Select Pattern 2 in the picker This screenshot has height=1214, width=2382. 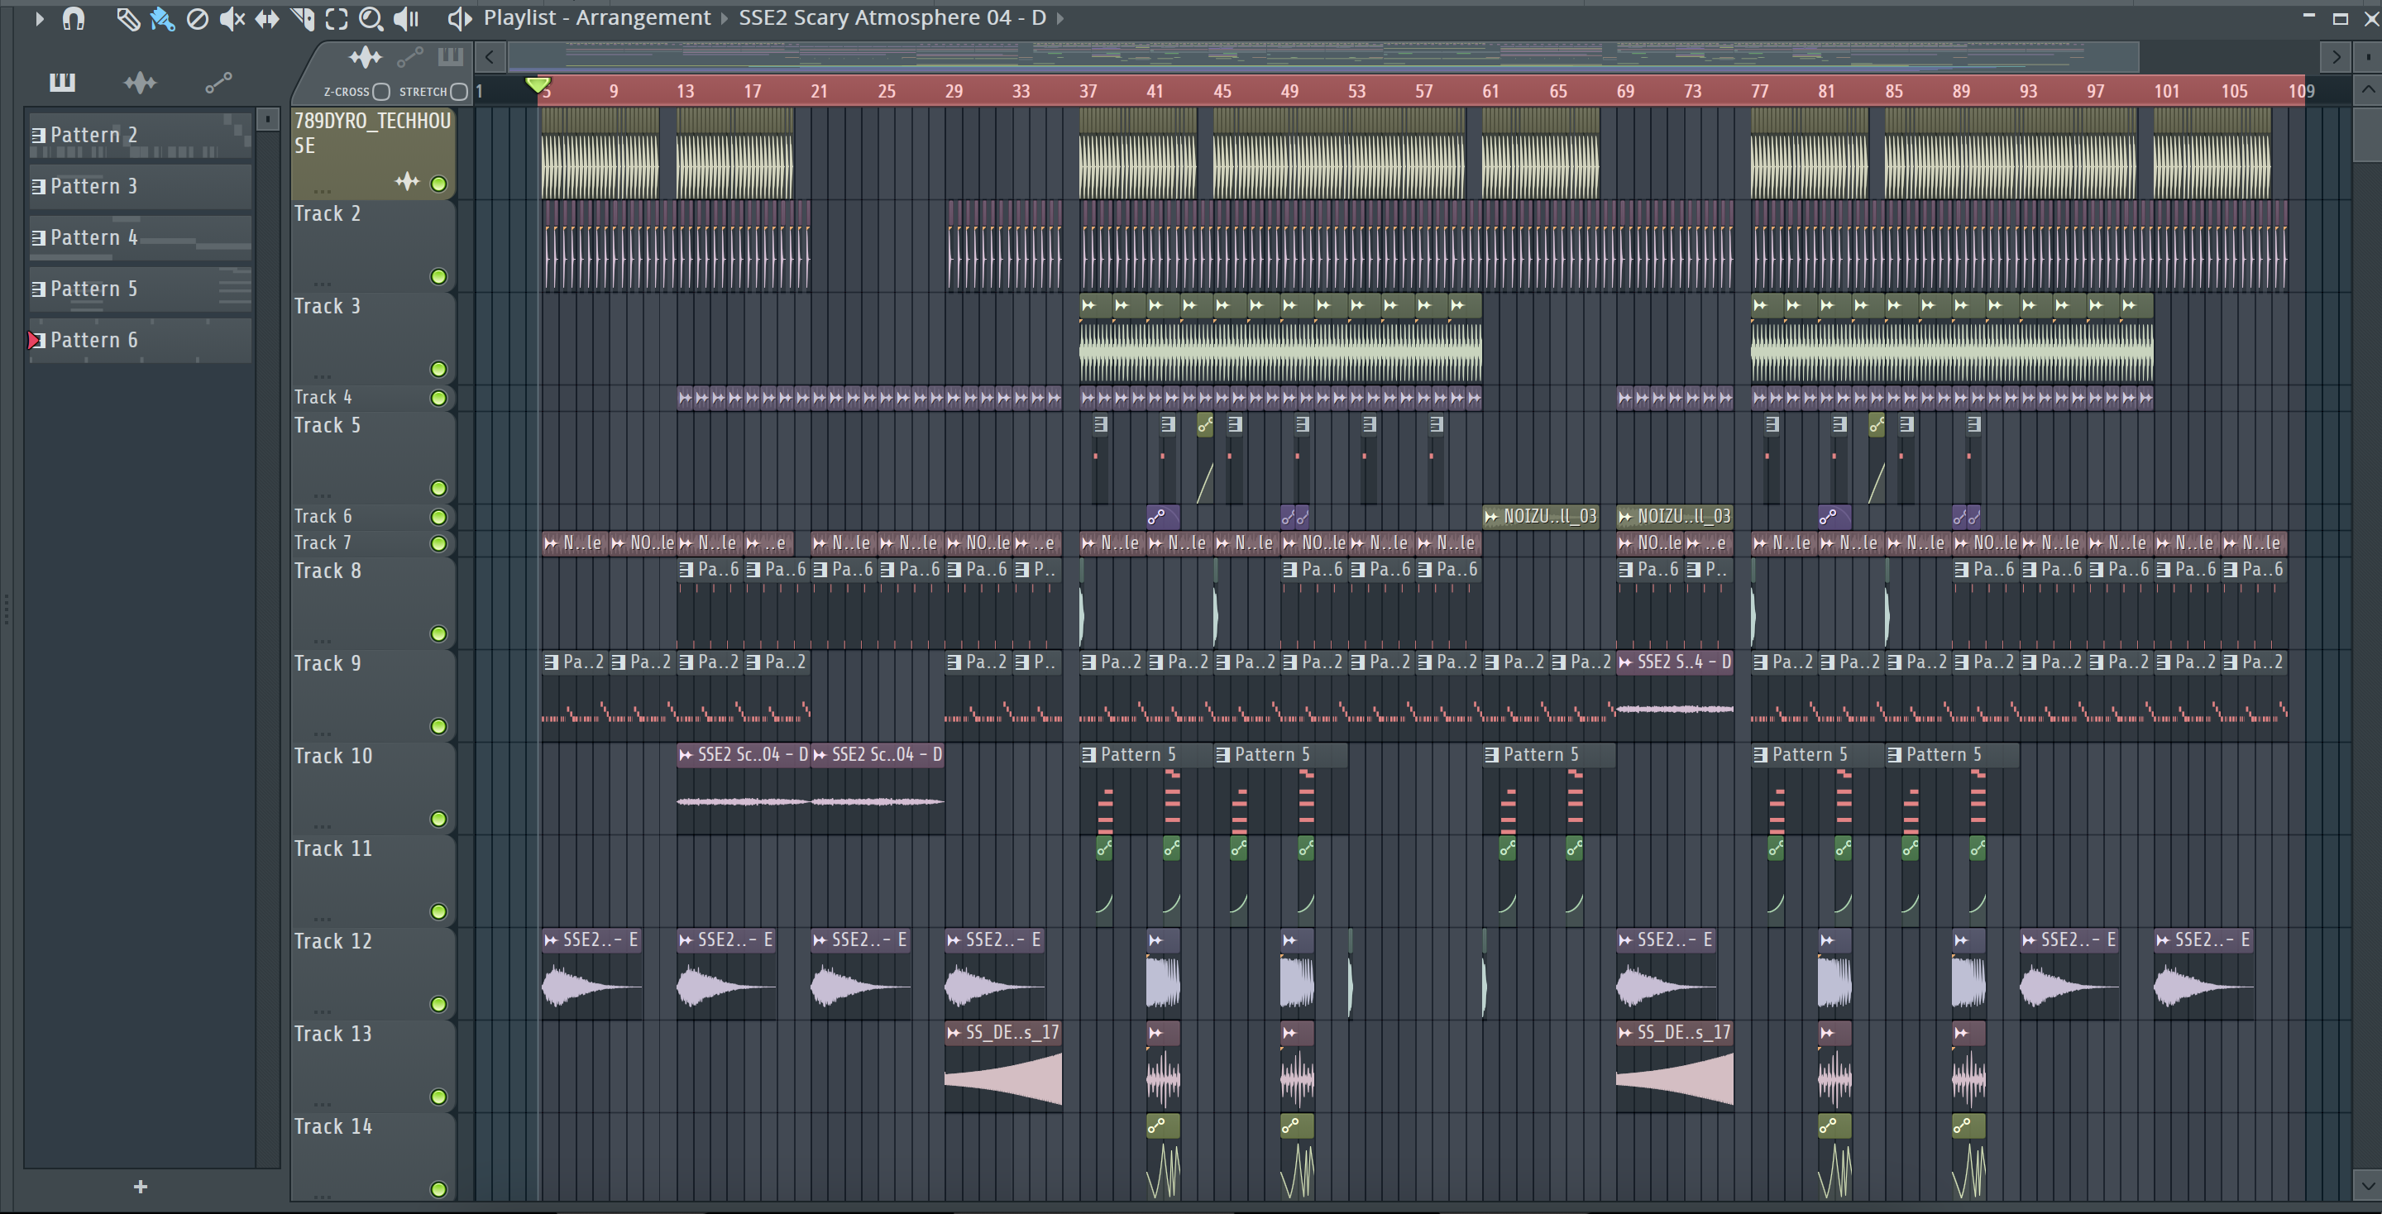140,135
